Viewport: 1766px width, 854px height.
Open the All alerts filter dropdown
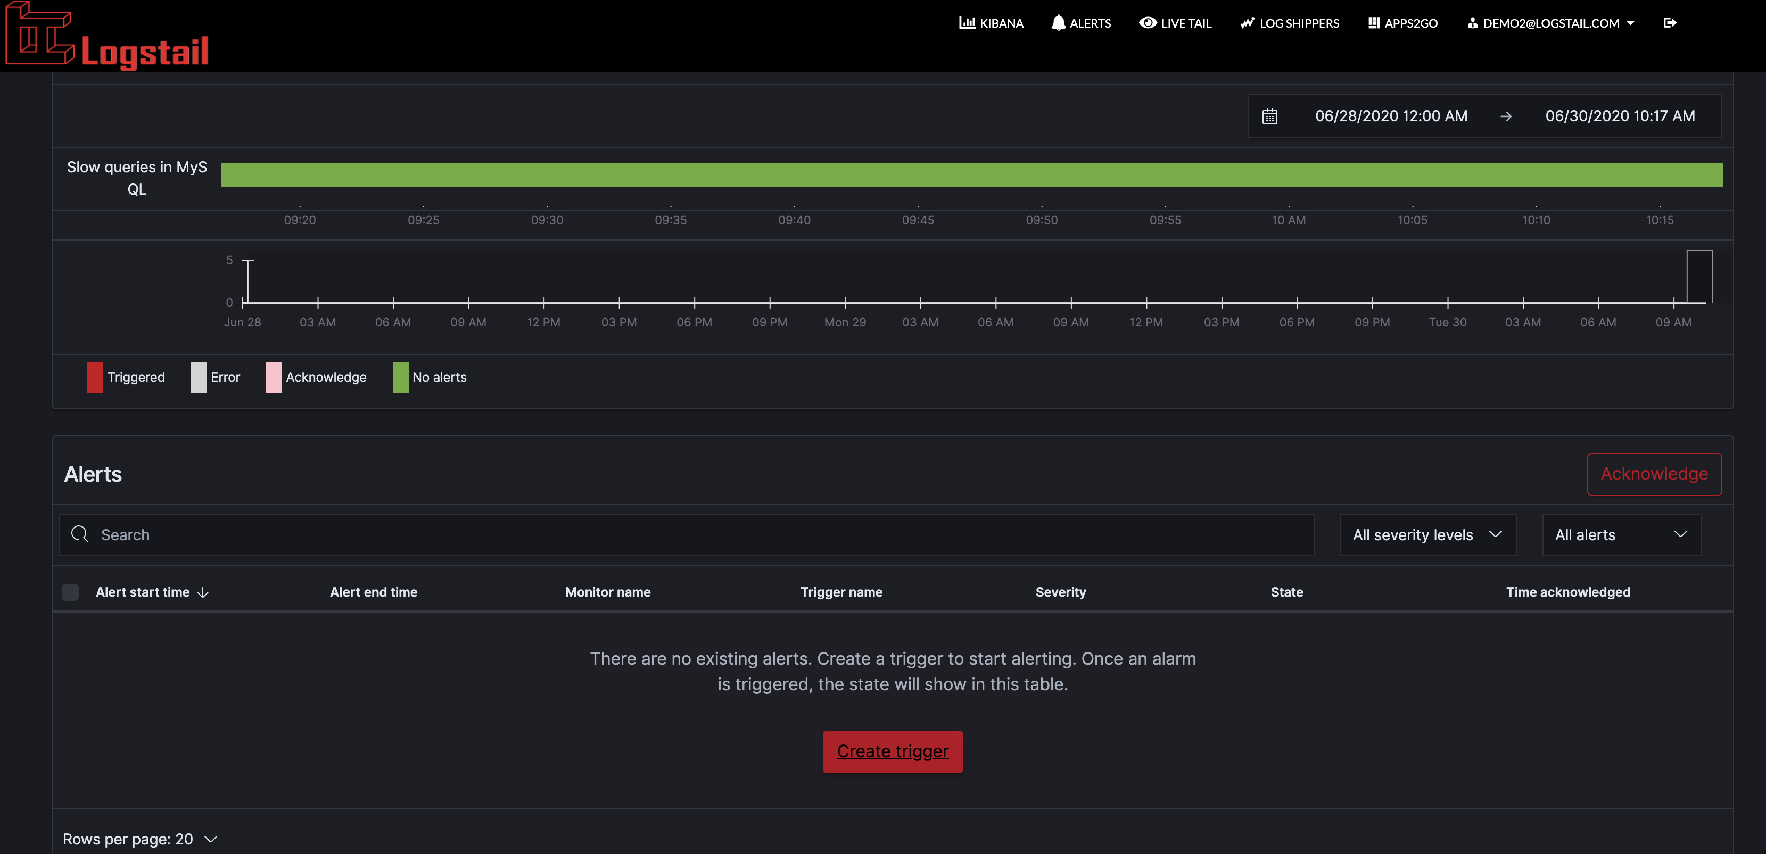[1621, 535]
